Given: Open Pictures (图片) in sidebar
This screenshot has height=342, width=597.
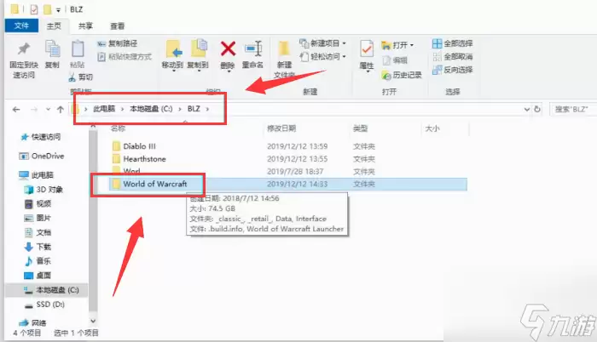Looking at the screenshot, I should [38, 218].
